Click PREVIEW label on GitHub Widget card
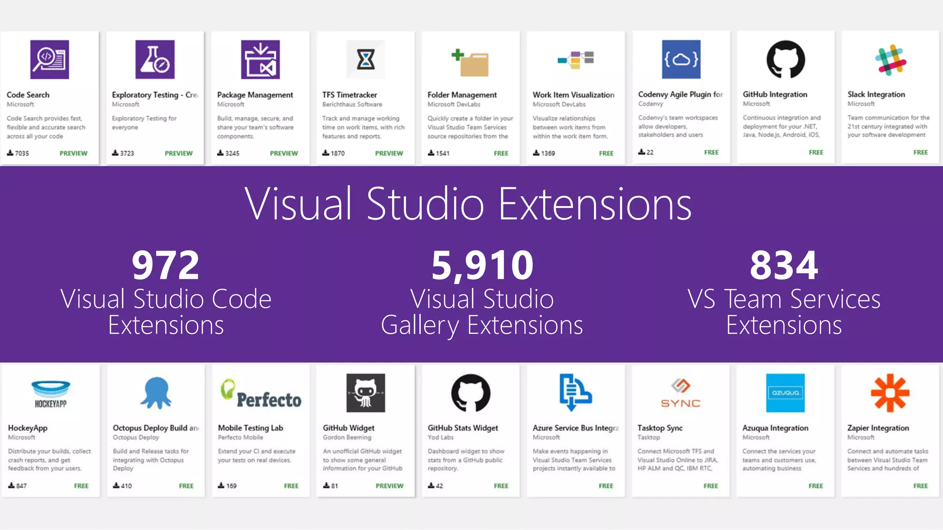Image resolution: width=943 pixels, height=530 pixels. click(390, 486)
